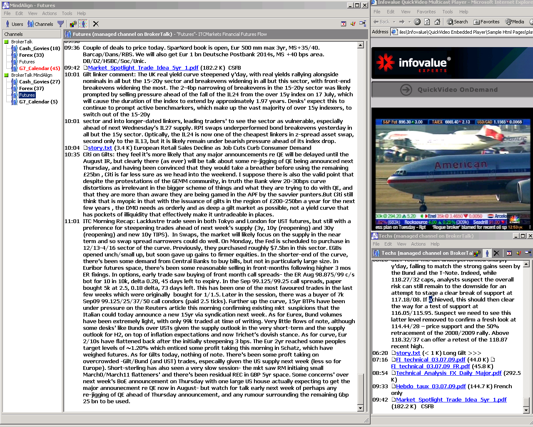
Task: Click the black X leave-channel icon in MindAlign toolbar
Action: click(x=96, y=24)
